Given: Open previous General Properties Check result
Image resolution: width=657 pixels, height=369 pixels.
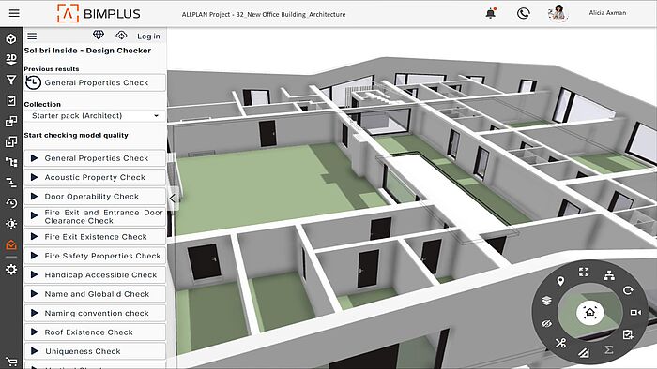Looking at the screenshot, I should pyautogui.click(x=95, y=82).
